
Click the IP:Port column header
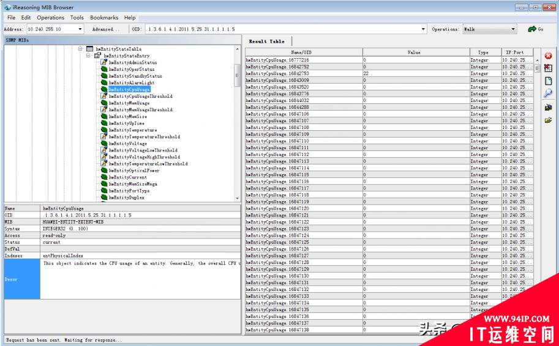(x=517, y=53)
